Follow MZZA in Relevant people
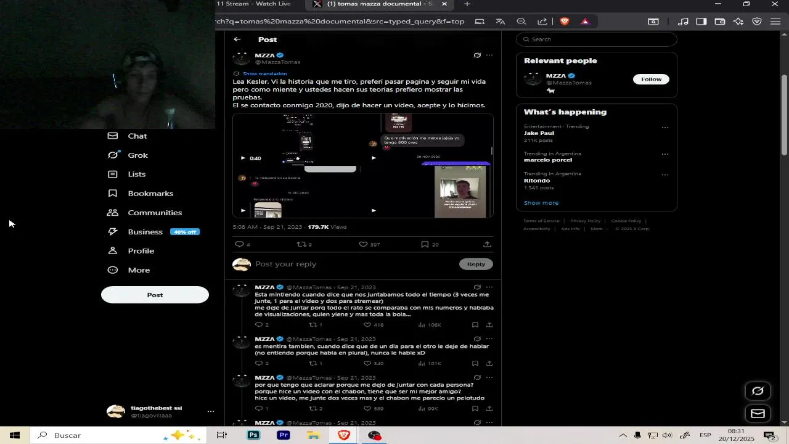This screenshot has height=444, width=789. coord(651,79)
